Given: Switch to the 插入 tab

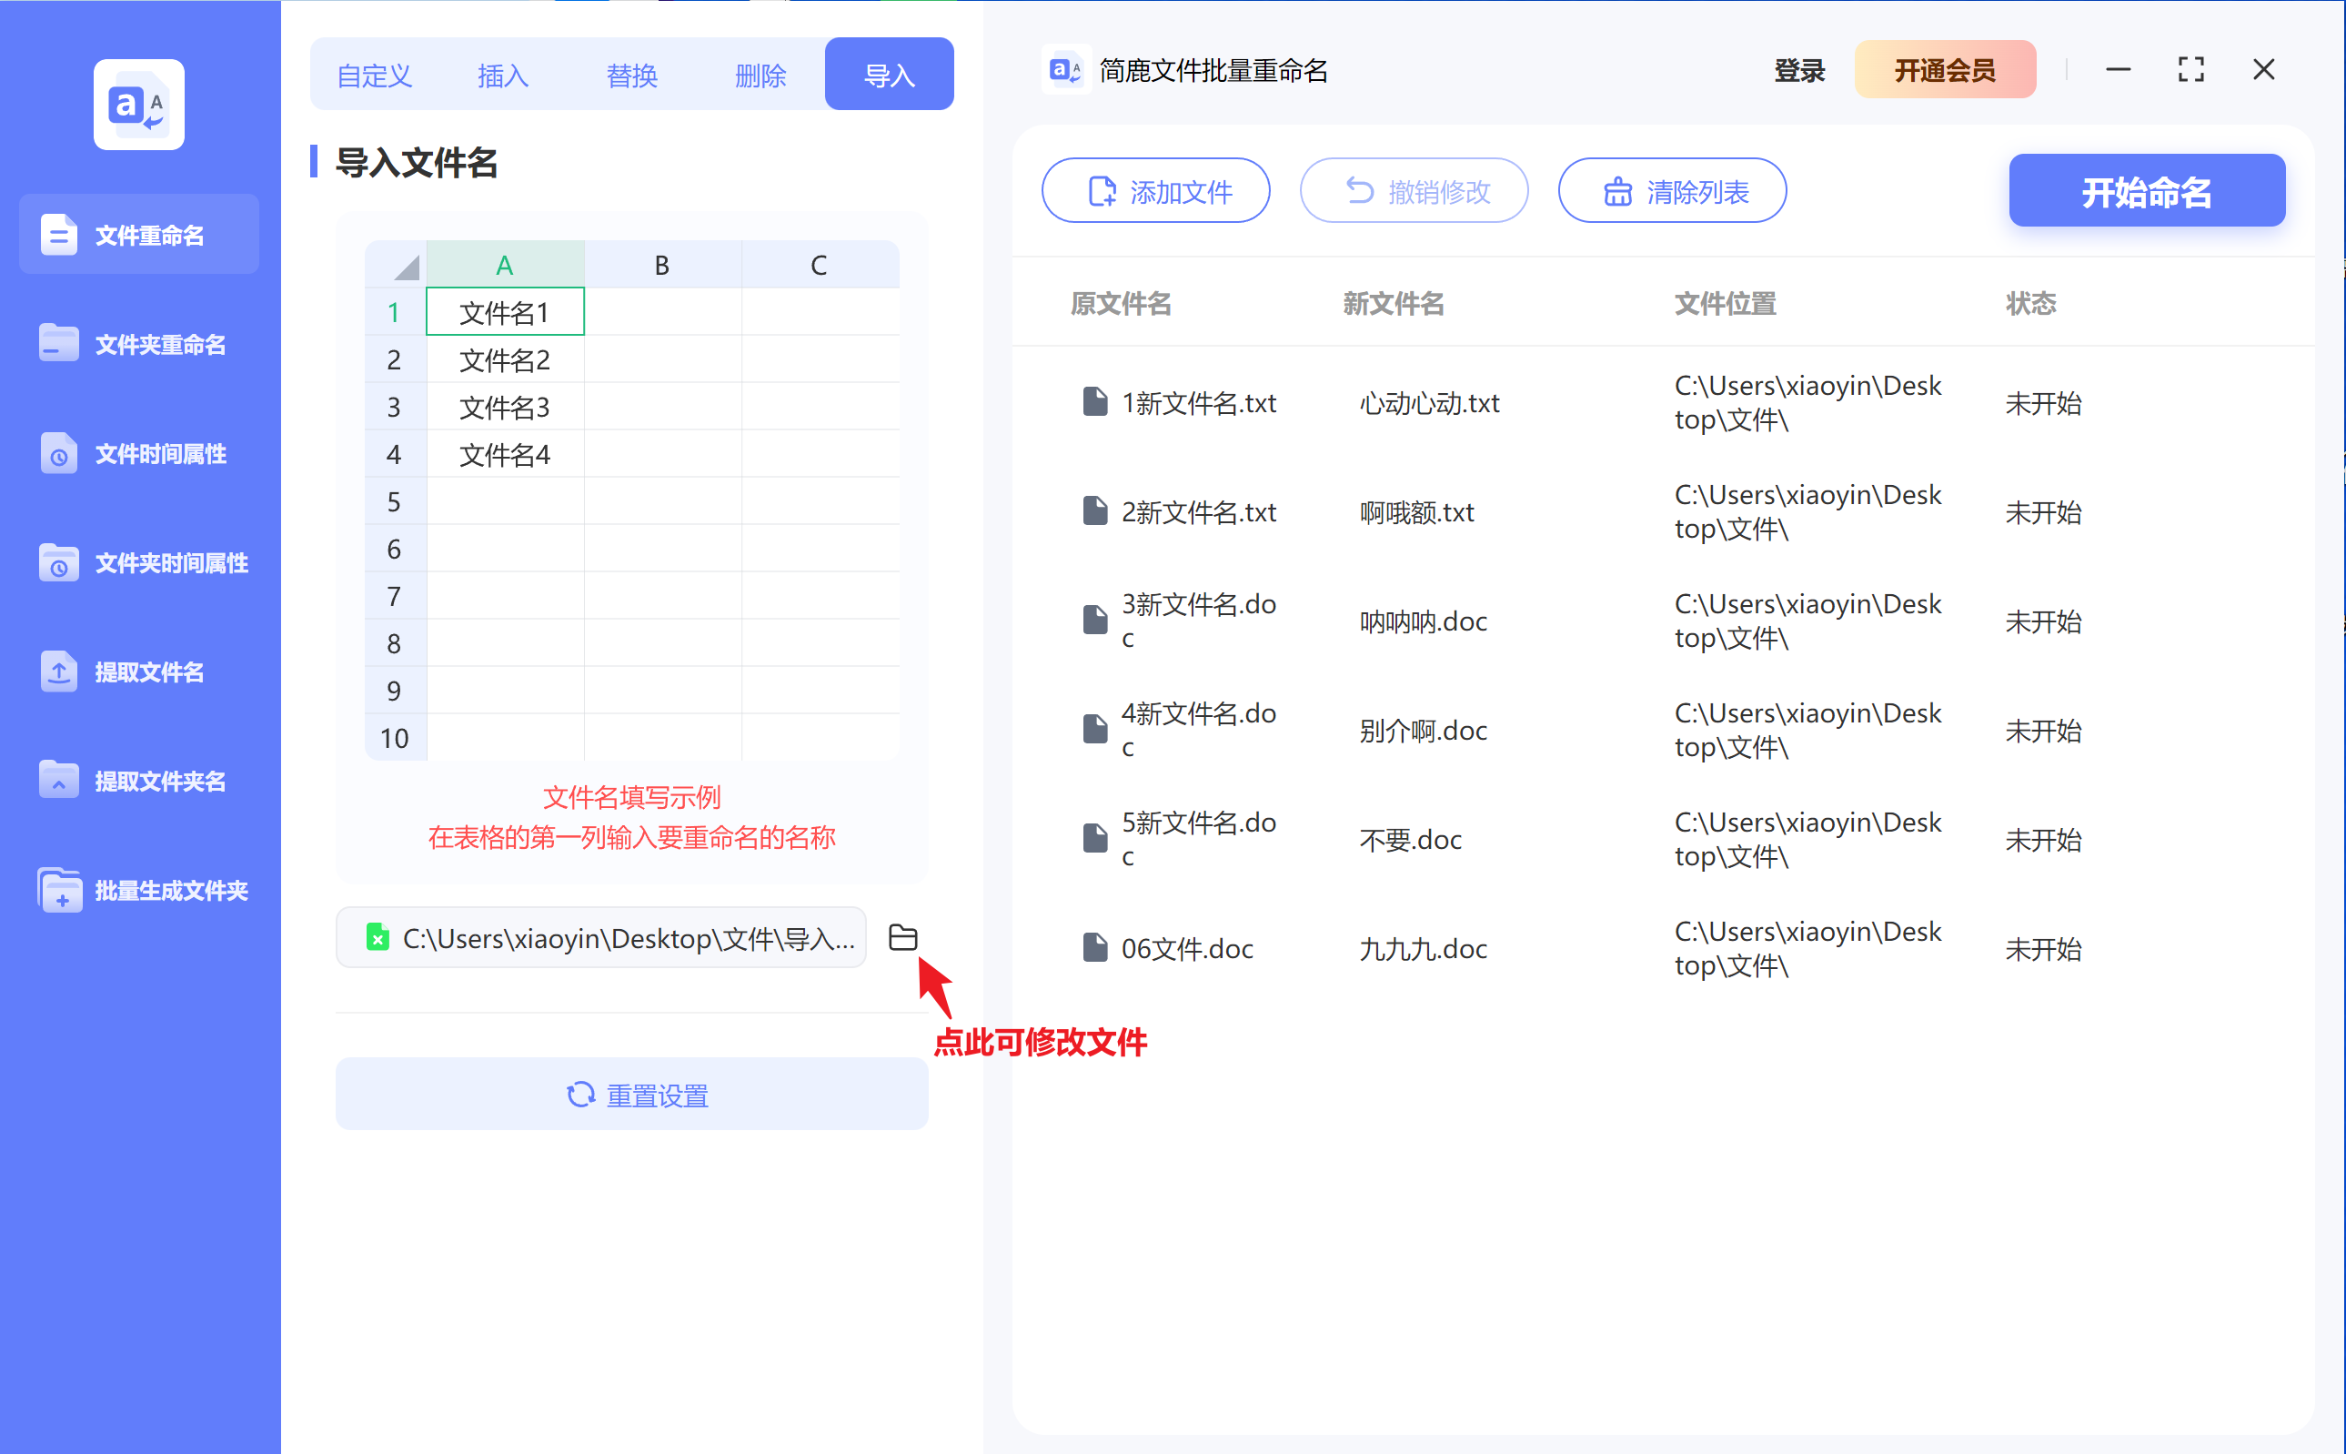Looking at the screenshot, I should coord(503,74).
